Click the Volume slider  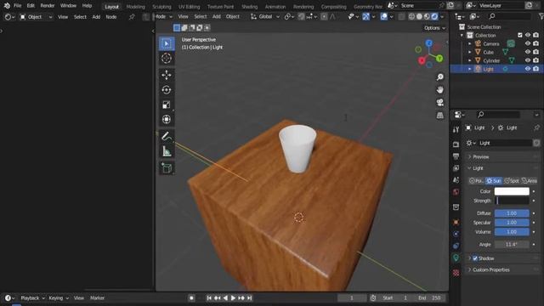point(512,232)
